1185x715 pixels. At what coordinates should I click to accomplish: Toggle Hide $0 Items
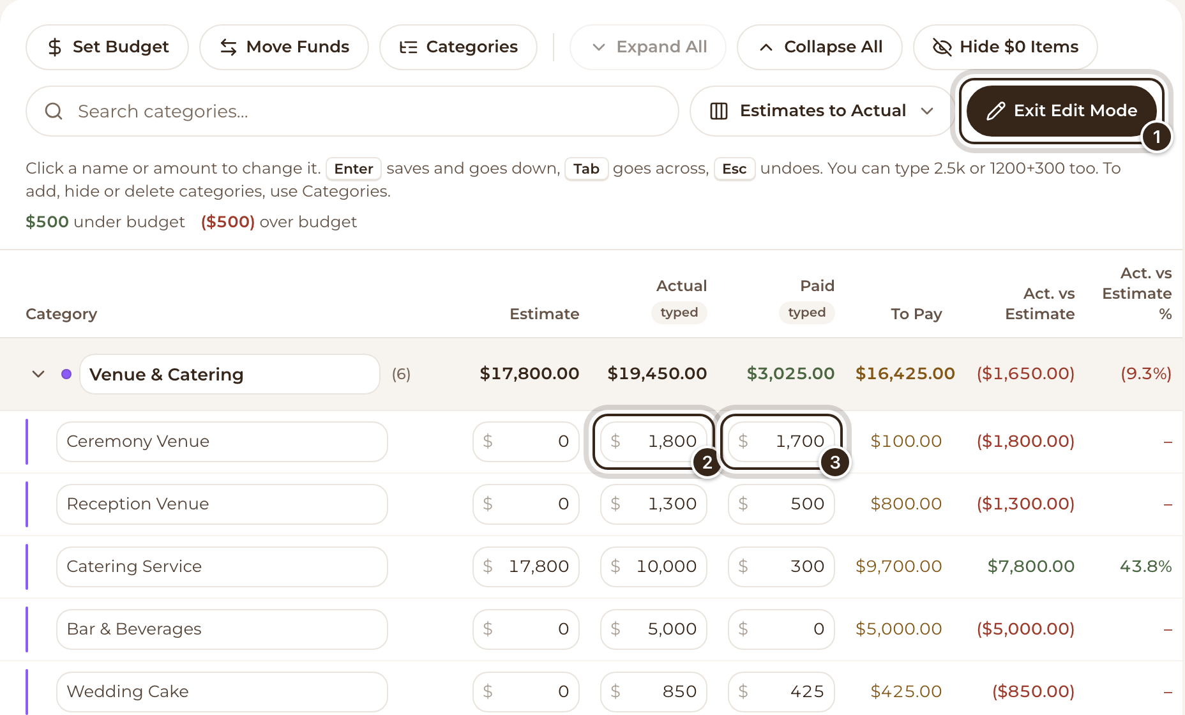pos(1006,47)
